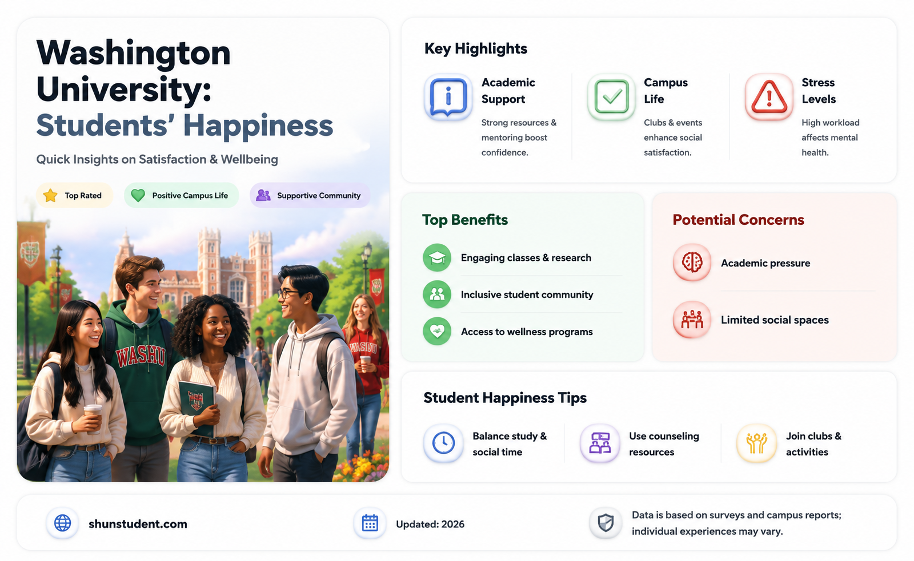Click the Academic Support title text

tap(508, 91)
